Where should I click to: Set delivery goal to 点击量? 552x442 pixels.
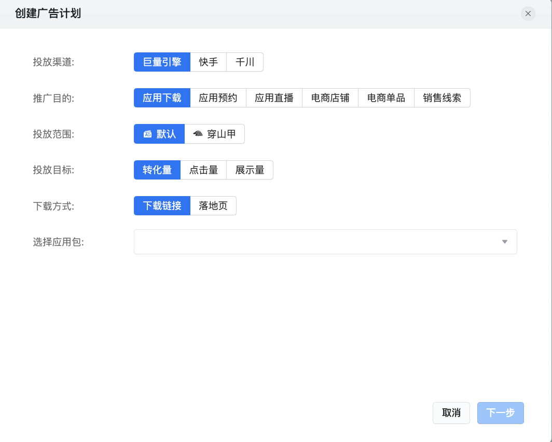pyautogui.click(x=203, y=170)
